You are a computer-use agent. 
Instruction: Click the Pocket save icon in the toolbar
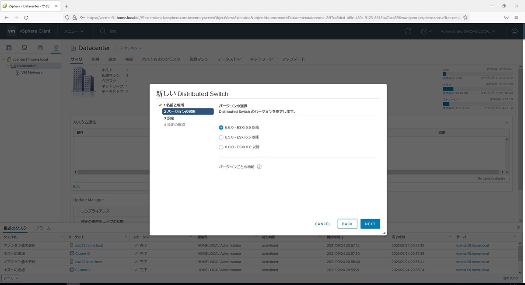tap(506, 17)
